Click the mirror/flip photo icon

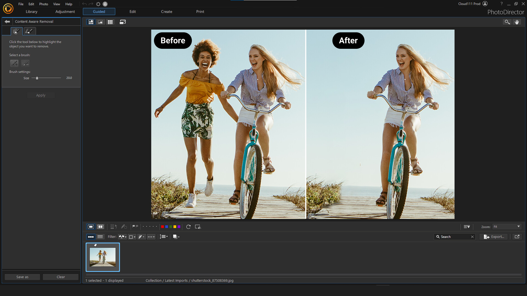coord(198,227)
